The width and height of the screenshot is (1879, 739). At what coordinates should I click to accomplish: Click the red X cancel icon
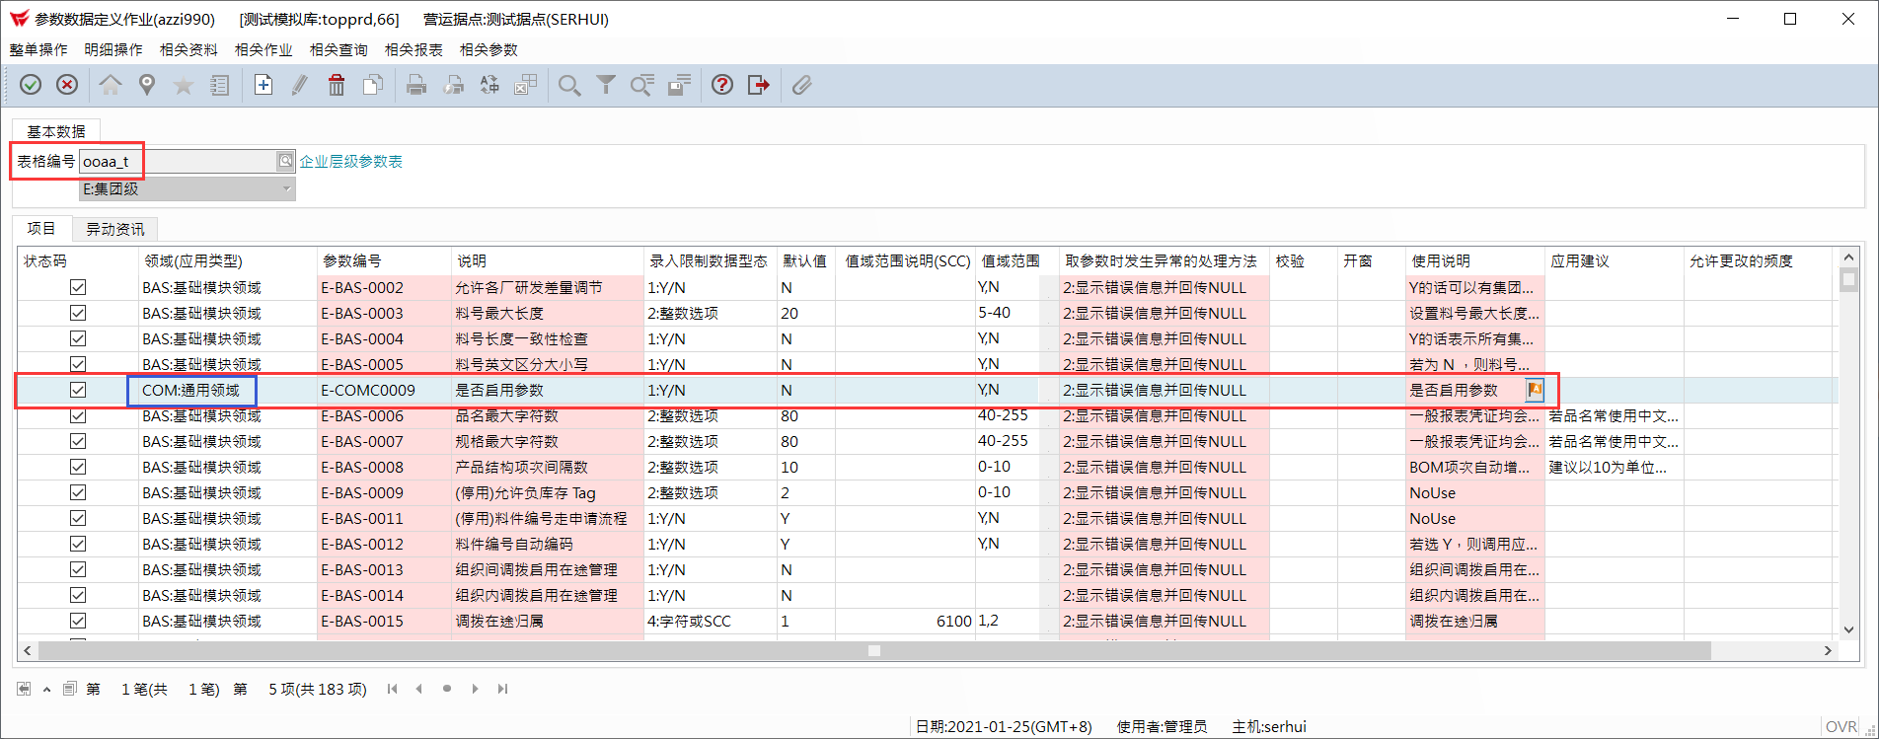67,86
